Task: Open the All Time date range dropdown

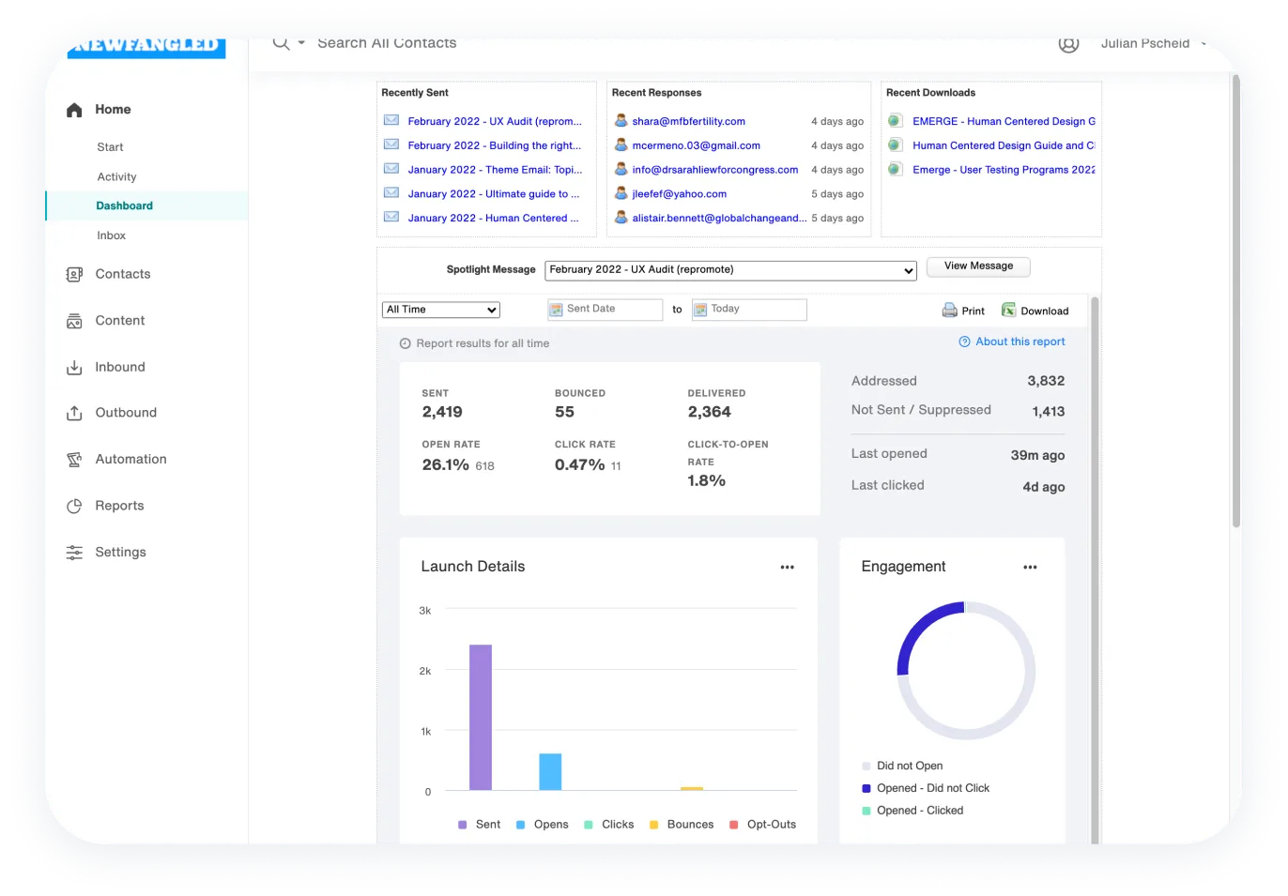Action: [440, 310]
